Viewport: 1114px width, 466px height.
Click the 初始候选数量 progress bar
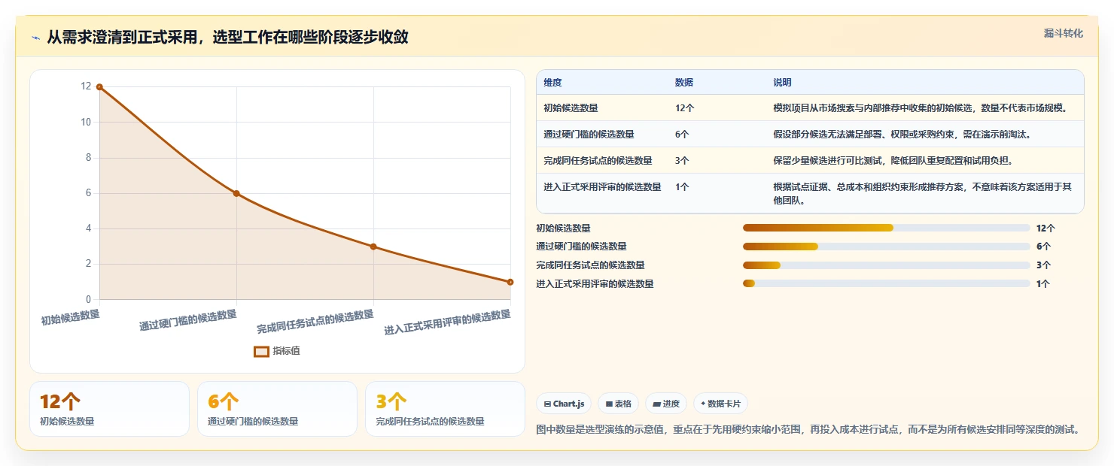tap(886, 228)
